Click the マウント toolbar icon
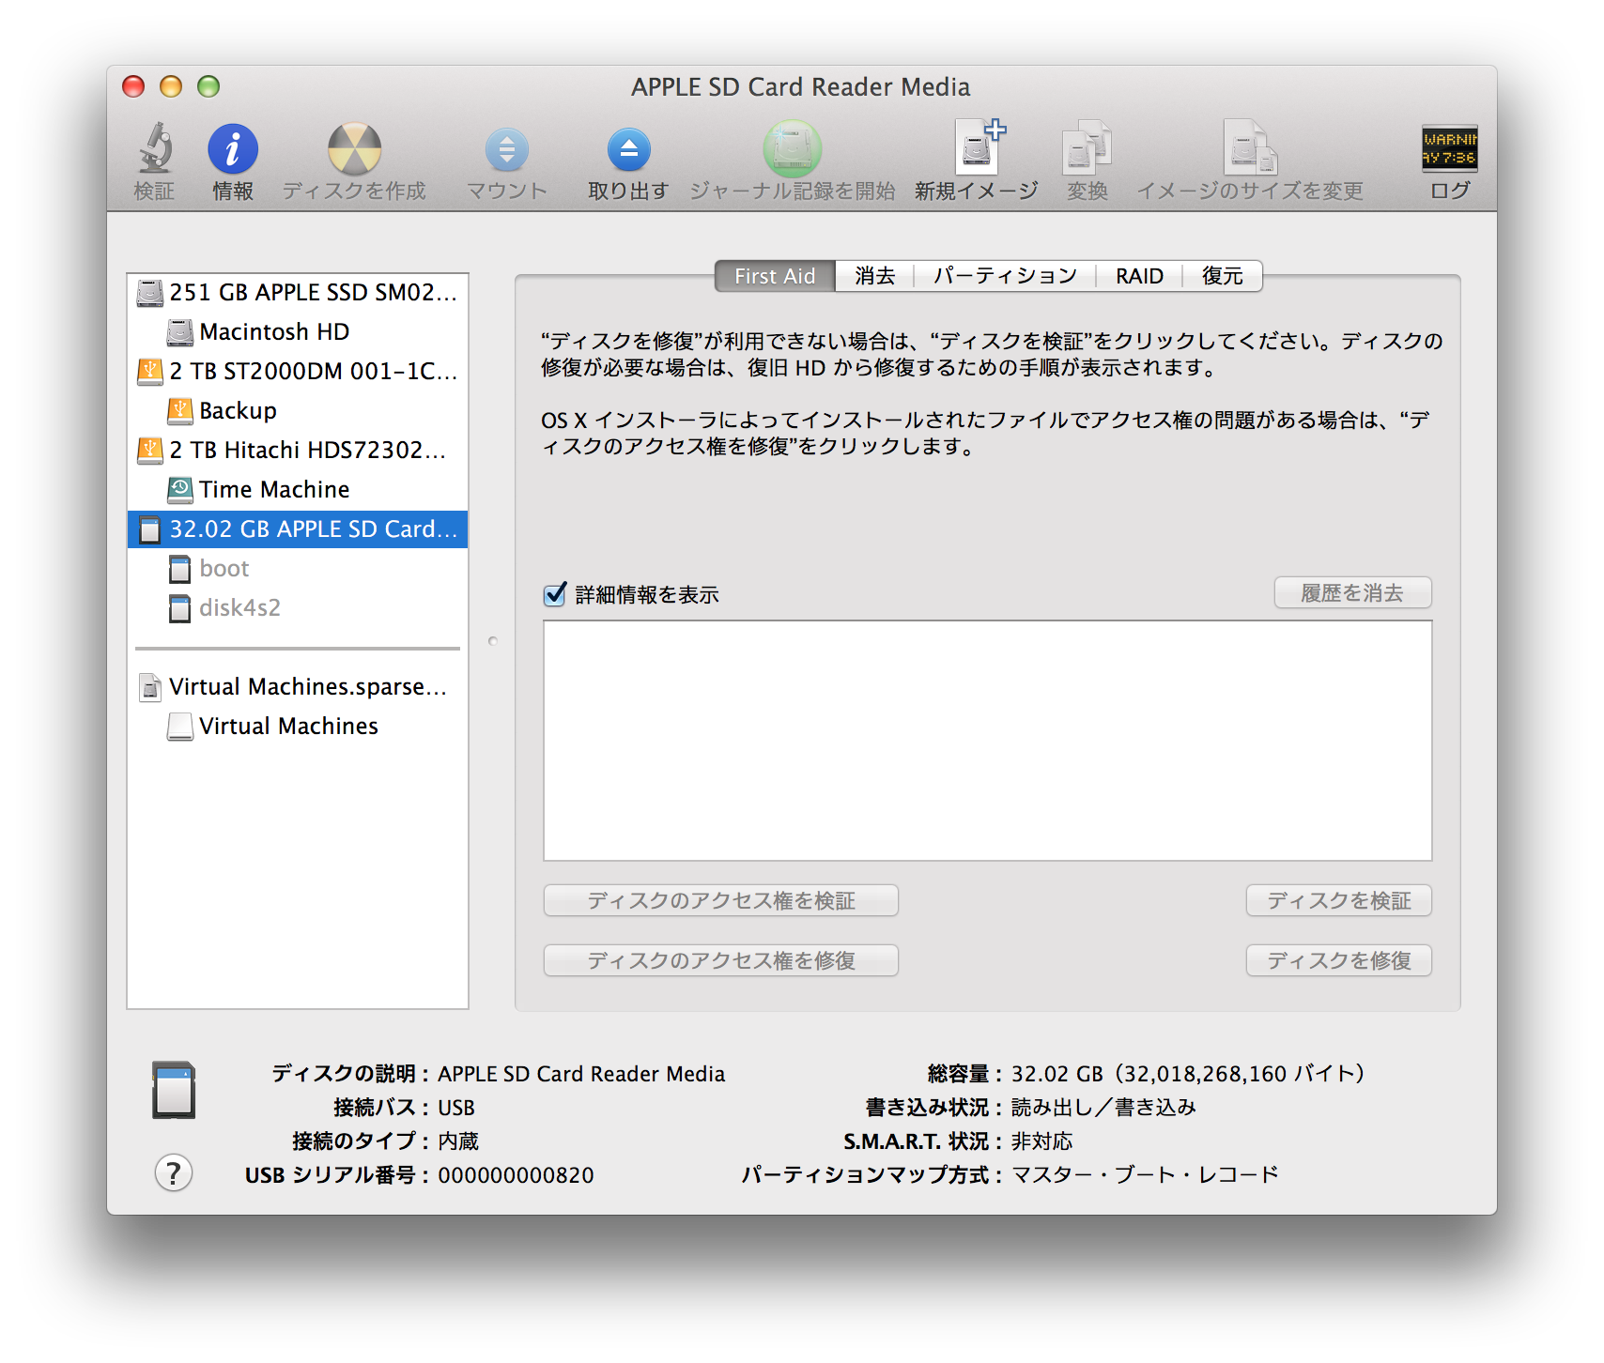 pos(506,150)
